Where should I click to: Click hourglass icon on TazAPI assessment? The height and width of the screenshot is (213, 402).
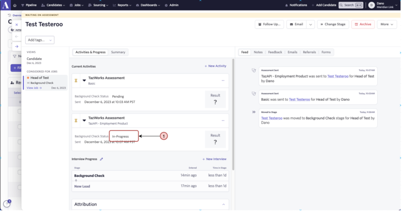[76, 121]
